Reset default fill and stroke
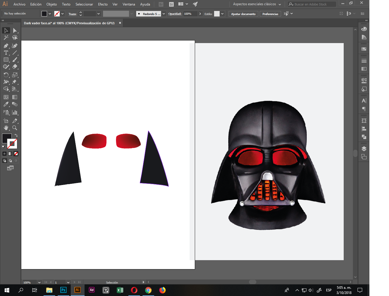 point(3,147)
